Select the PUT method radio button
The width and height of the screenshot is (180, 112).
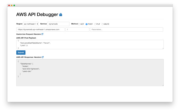pyautogui.click(x=95, y=24)
